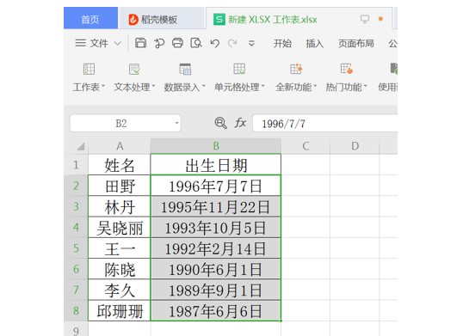Select row 5 header
Screen dimensions: 469x336
[76, 247]
